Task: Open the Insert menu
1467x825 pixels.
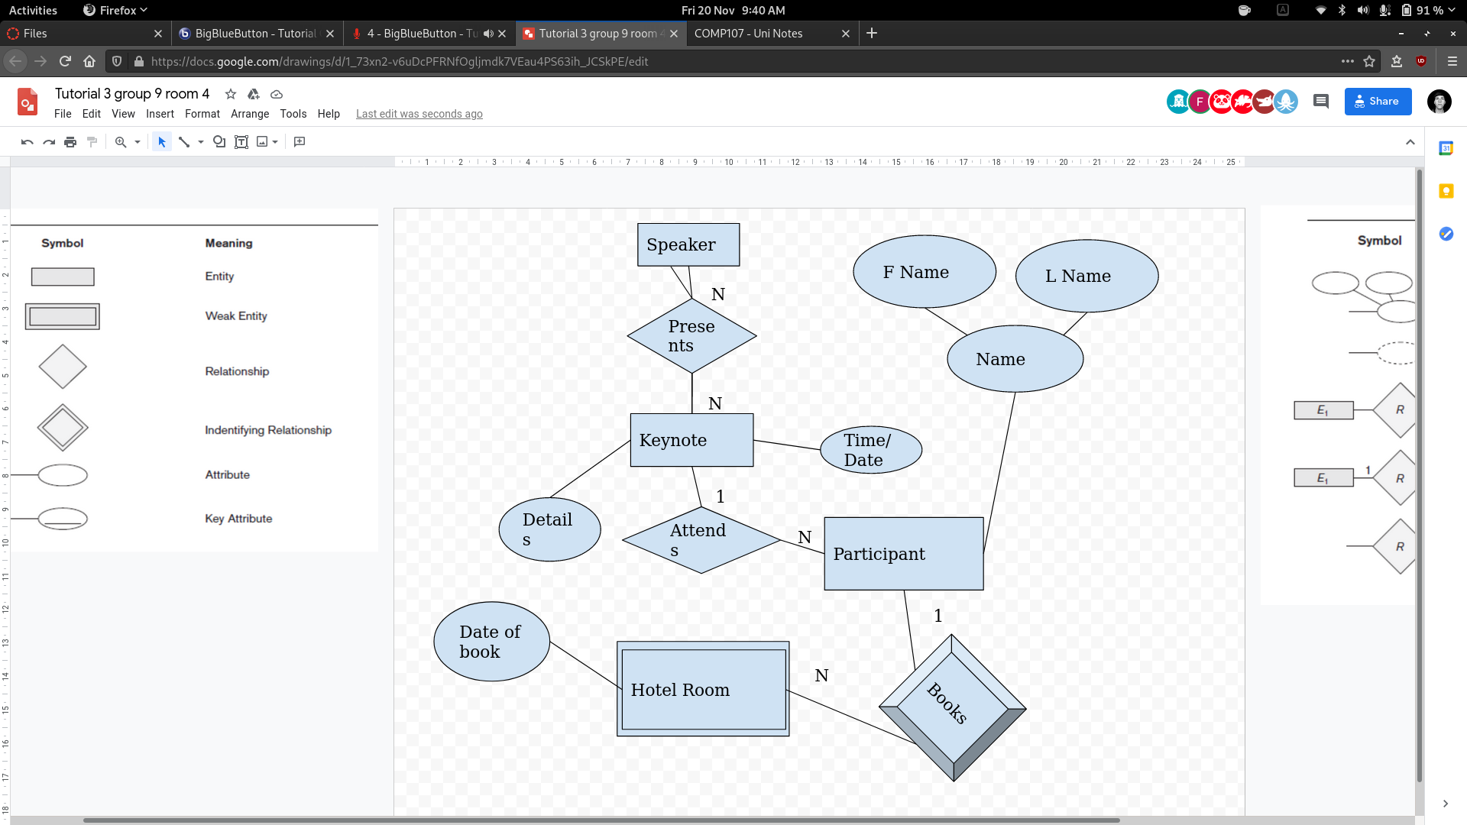Action: pos(160,114)
